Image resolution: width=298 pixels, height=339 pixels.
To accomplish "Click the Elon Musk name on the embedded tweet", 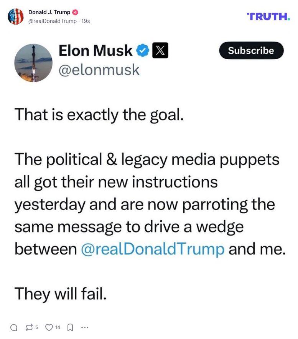I will pos(96,50).
